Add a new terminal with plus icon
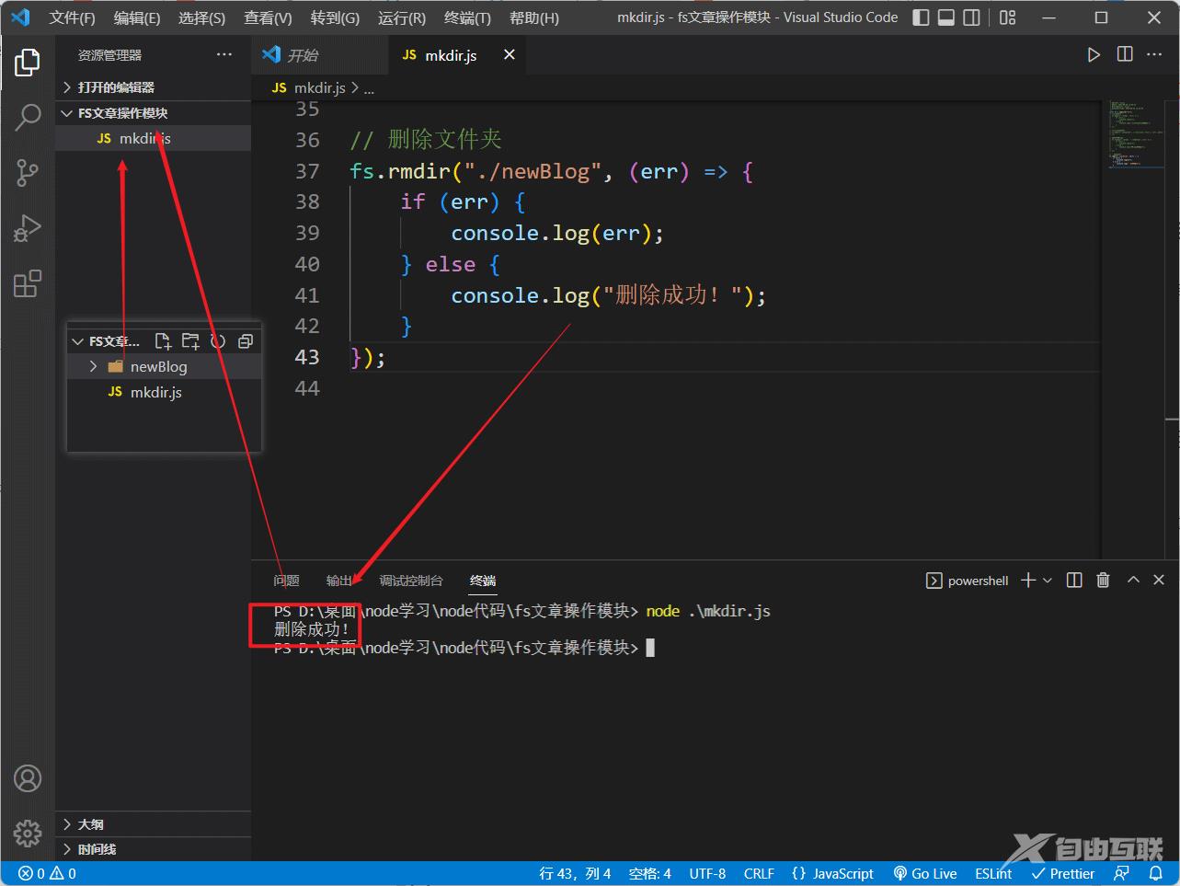The image size is (1180, 886). (1028, 580)
